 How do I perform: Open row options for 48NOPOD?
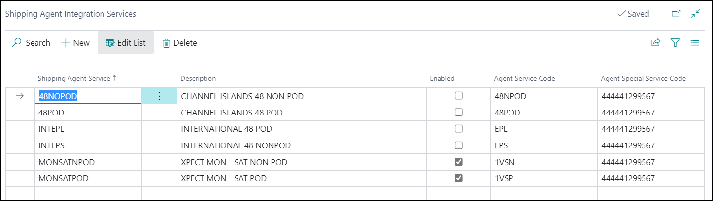159,96
